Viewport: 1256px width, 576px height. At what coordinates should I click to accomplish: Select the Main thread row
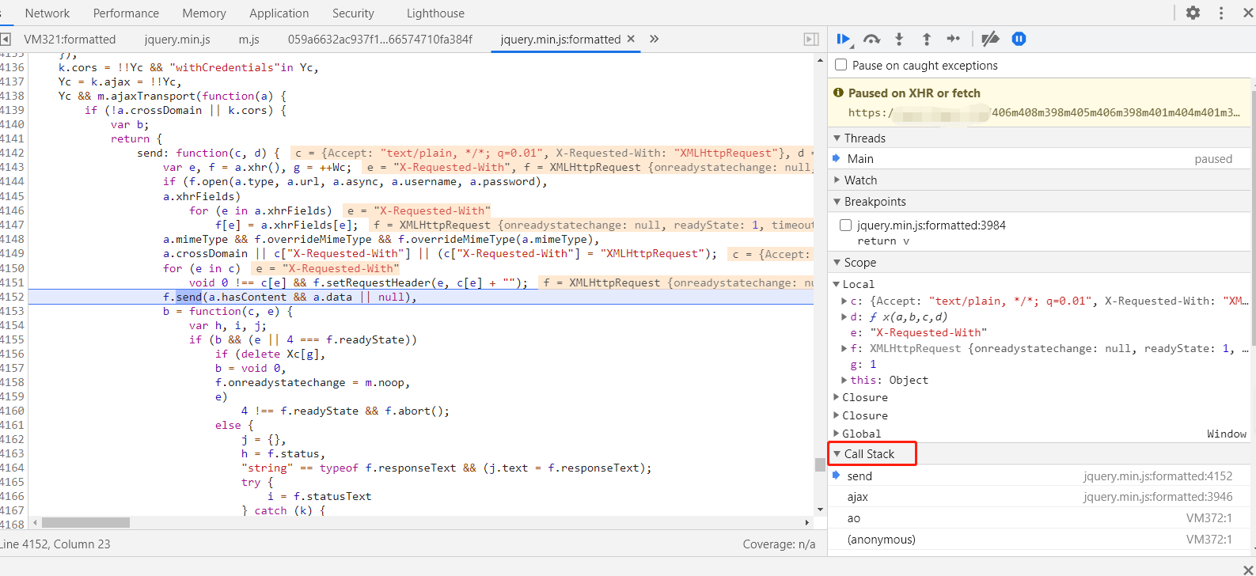point(1040,159)
